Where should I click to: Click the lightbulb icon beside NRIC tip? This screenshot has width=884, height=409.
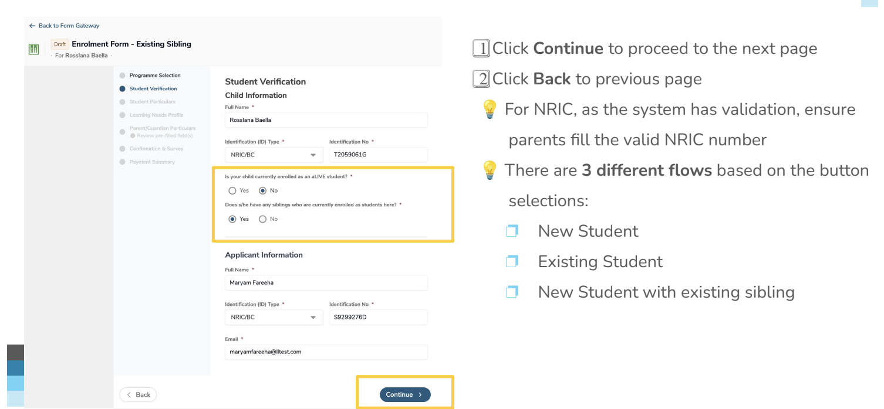[x=489, y=110]
